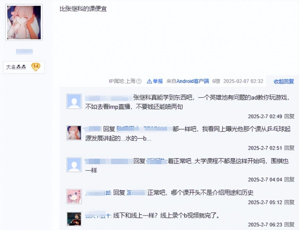Click the warning triangle 举报 report icon
Screen dimensions: 299x230
(x=149, y=81)
